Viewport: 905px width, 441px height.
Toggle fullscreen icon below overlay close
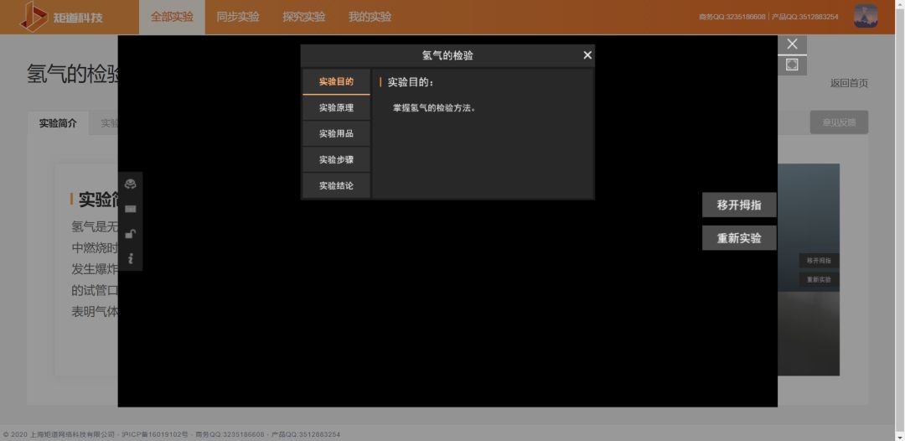792,65
